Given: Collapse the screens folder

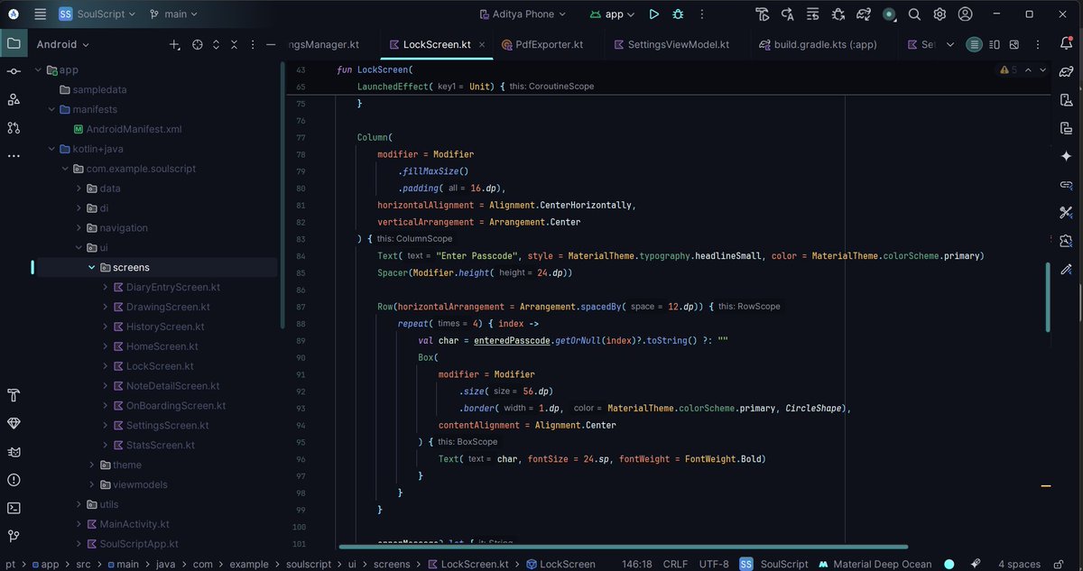Looking at the screenshot, I should pyautogui.click(x=91, y=266).
